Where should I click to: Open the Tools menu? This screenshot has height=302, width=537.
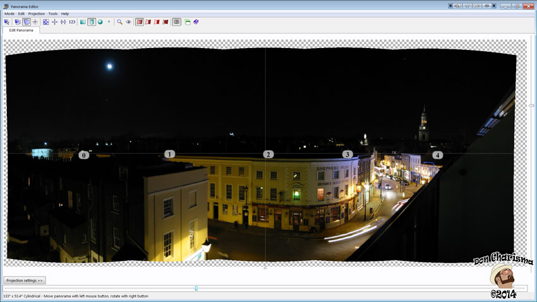coord(52,13)
